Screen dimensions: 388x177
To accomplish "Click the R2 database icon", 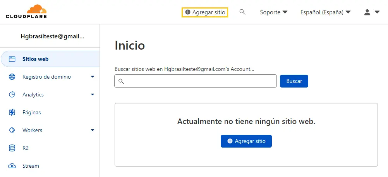I will click(x=12, y=148).
